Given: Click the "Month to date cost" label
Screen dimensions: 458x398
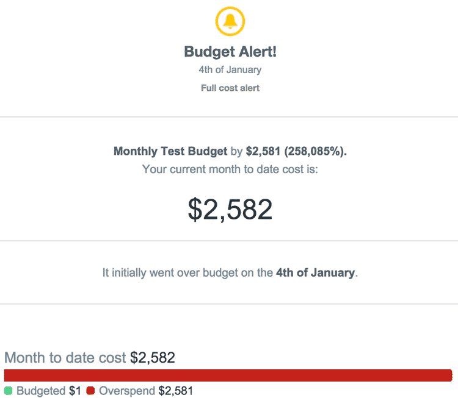Looking at the screenshot, I should [x=65, y=358].
